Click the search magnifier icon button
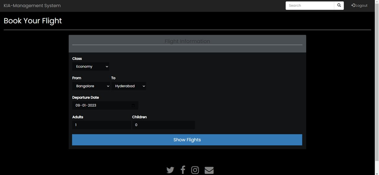 coord(339,6)
